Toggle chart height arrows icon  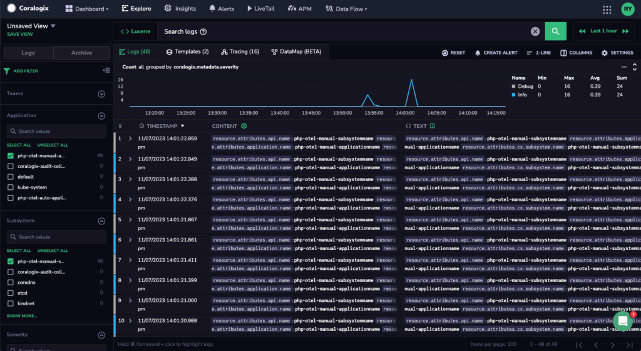coord(635,66)
